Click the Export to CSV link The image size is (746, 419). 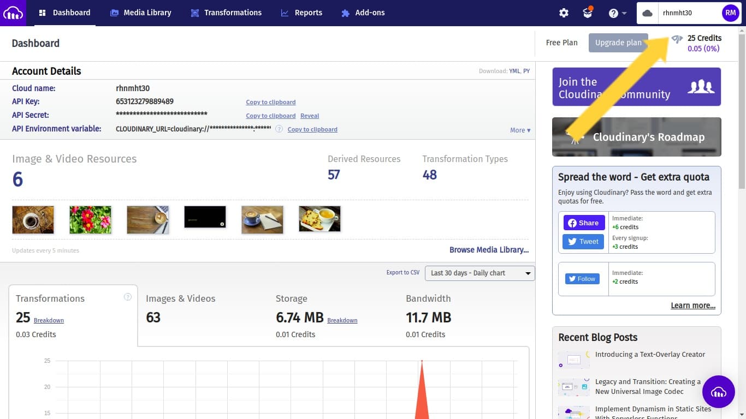(x=403, y=272)
